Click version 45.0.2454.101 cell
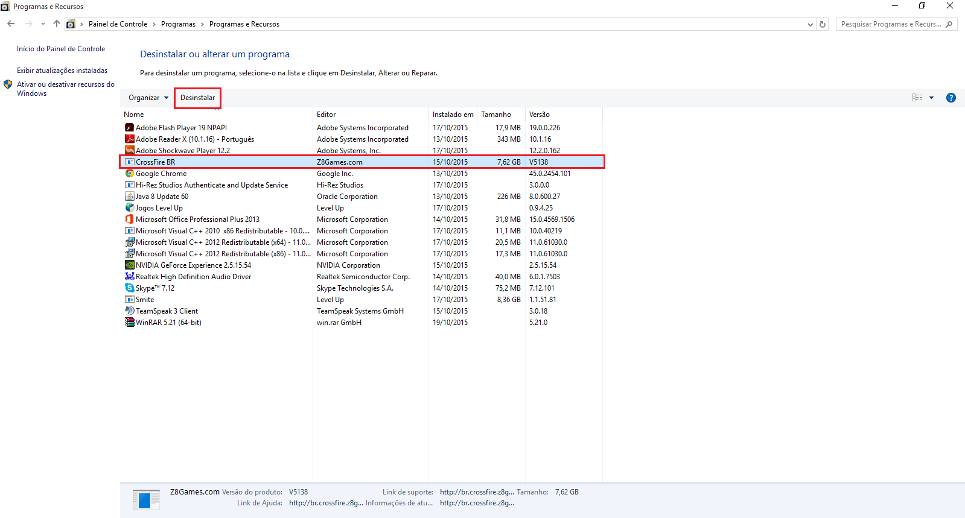 tap(550, 174)
